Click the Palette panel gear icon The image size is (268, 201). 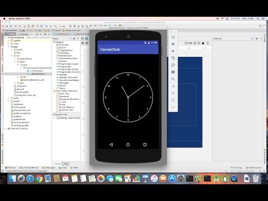[74, 39]
